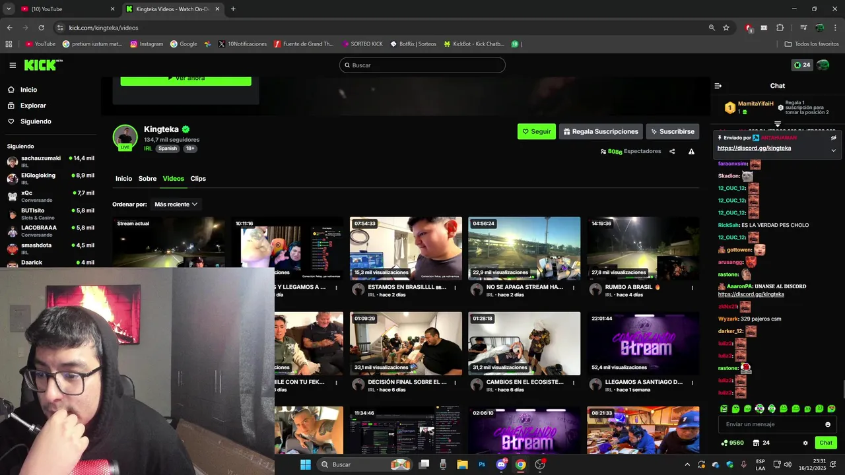
Task: Open OBS Studio from the taskbar
Action: (540, 464)
